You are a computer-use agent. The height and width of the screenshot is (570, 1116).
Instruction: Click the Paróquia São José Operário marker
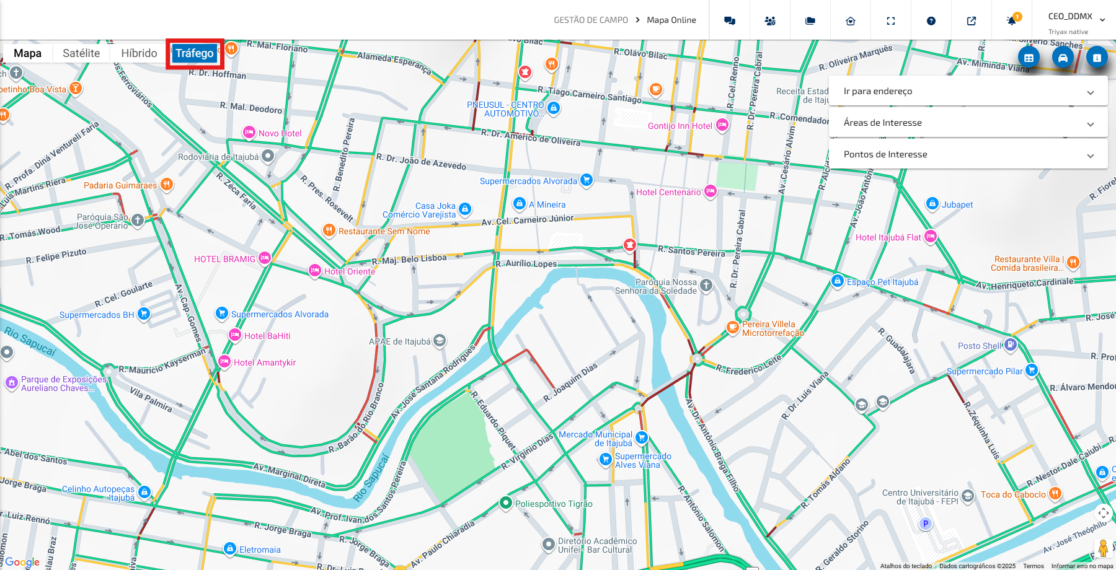[138, 220]
